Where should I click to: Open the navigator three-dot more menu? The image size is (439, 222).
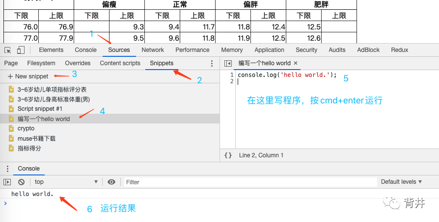click(x=212, y=63)
